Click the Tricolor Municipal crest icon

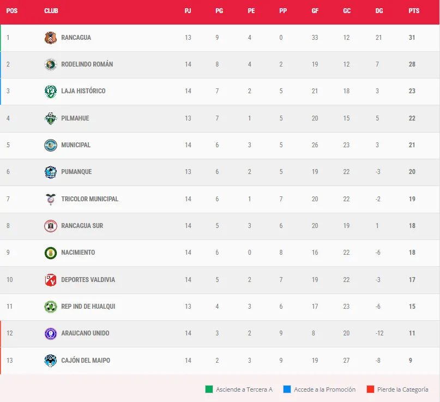point(50,199)
